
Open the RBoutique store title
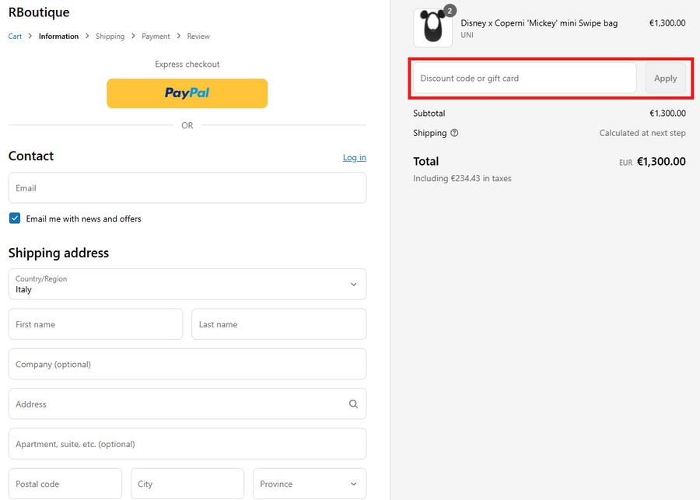pyautogui.click(x=39, y=12)
